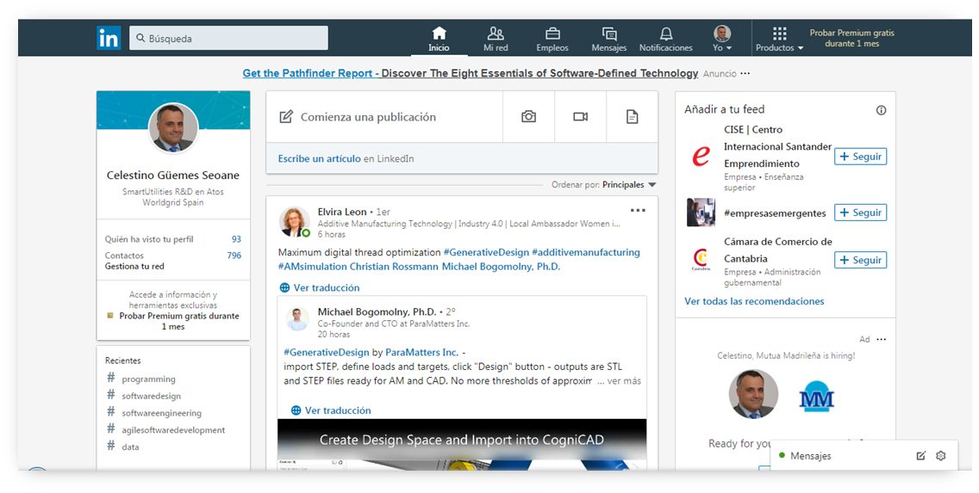
Task: Click info icon in Añadir a tu feed
Action: pyautogui.click(x=881, y=110)
